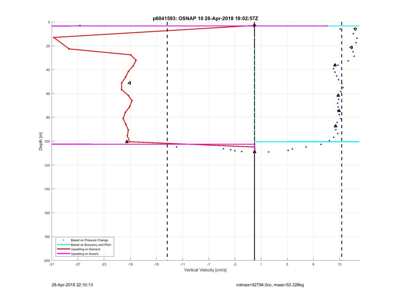Click the hollow left triangle near 21 m depth
The image size is (397, 293).
[x=351, y=47]
